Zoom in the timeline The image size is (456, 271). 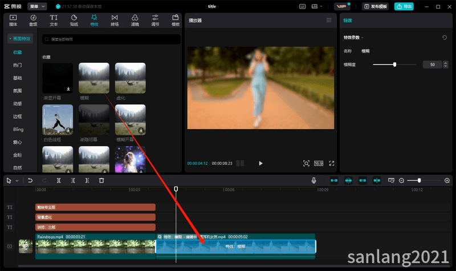pyautogui.click(x=447, y=180)
